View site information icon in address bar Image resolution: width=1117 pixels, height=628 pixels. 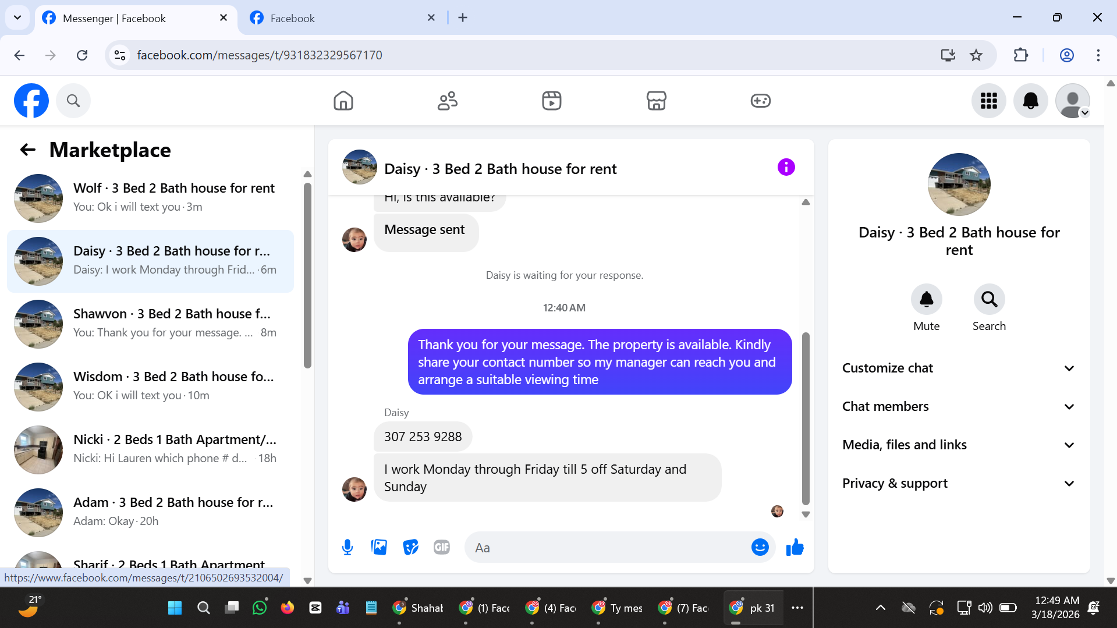(120, 55)
